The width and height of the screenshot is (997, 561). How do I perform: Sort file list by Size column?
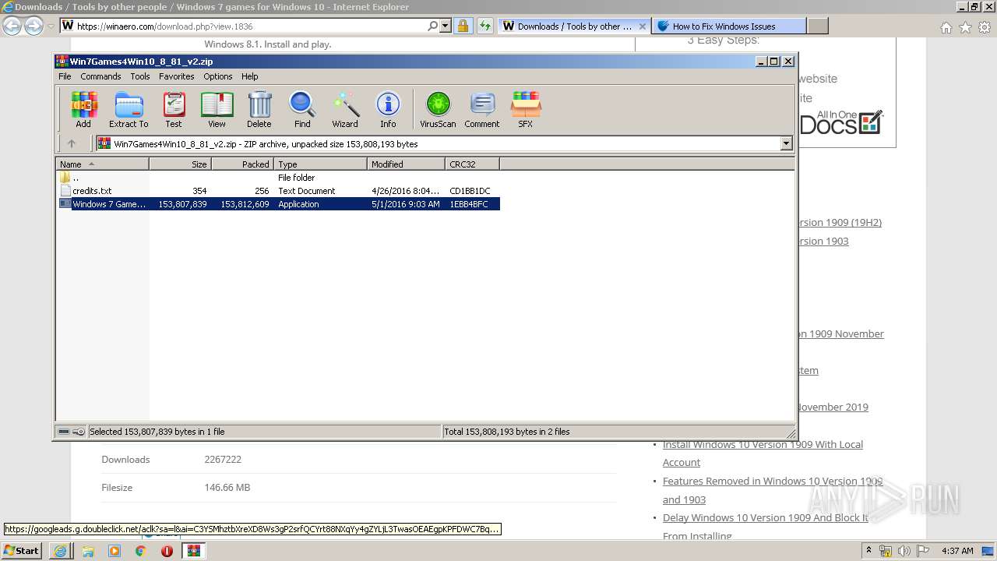[181, 164]
